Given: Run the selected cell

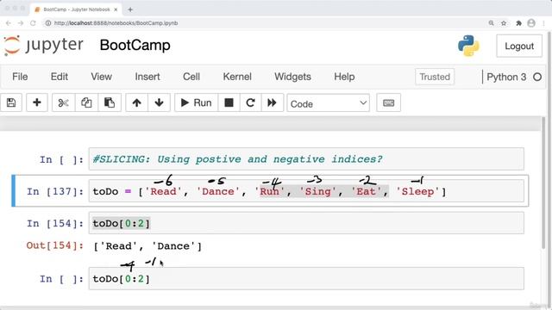Looking at the screenshot, I should coord(196,102).
